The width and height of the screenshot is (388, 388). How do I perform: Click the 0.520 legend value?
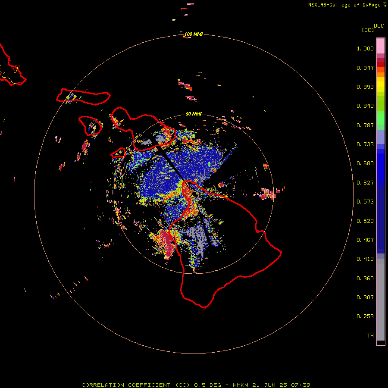click(365, 221)
